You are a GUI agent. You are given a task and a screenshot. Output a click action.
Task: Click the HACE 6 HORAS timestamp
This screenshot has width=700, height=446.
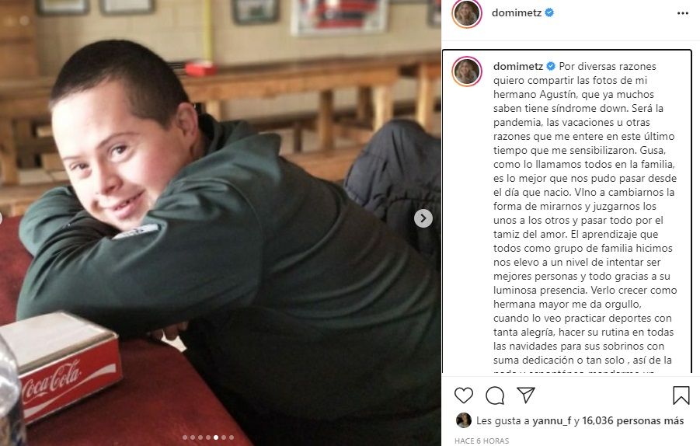pos(482,441)
